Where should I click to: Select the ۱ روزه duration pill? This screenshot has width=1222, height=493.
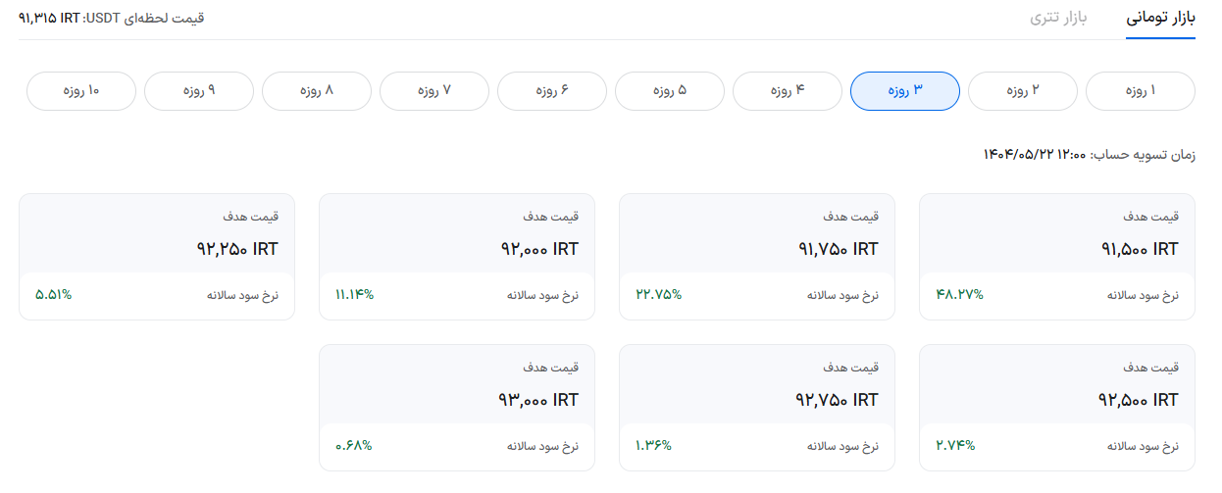(1140, 91)
